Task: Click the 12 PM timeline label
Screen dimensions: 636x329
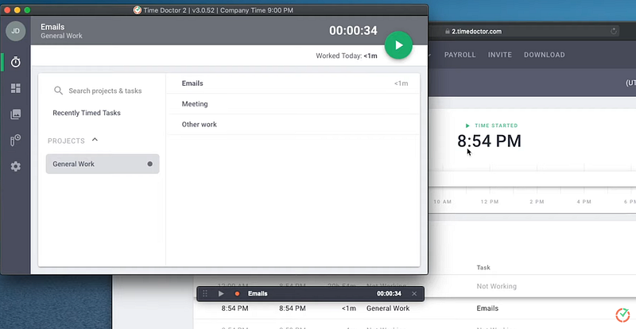Action: click(490, 202)
